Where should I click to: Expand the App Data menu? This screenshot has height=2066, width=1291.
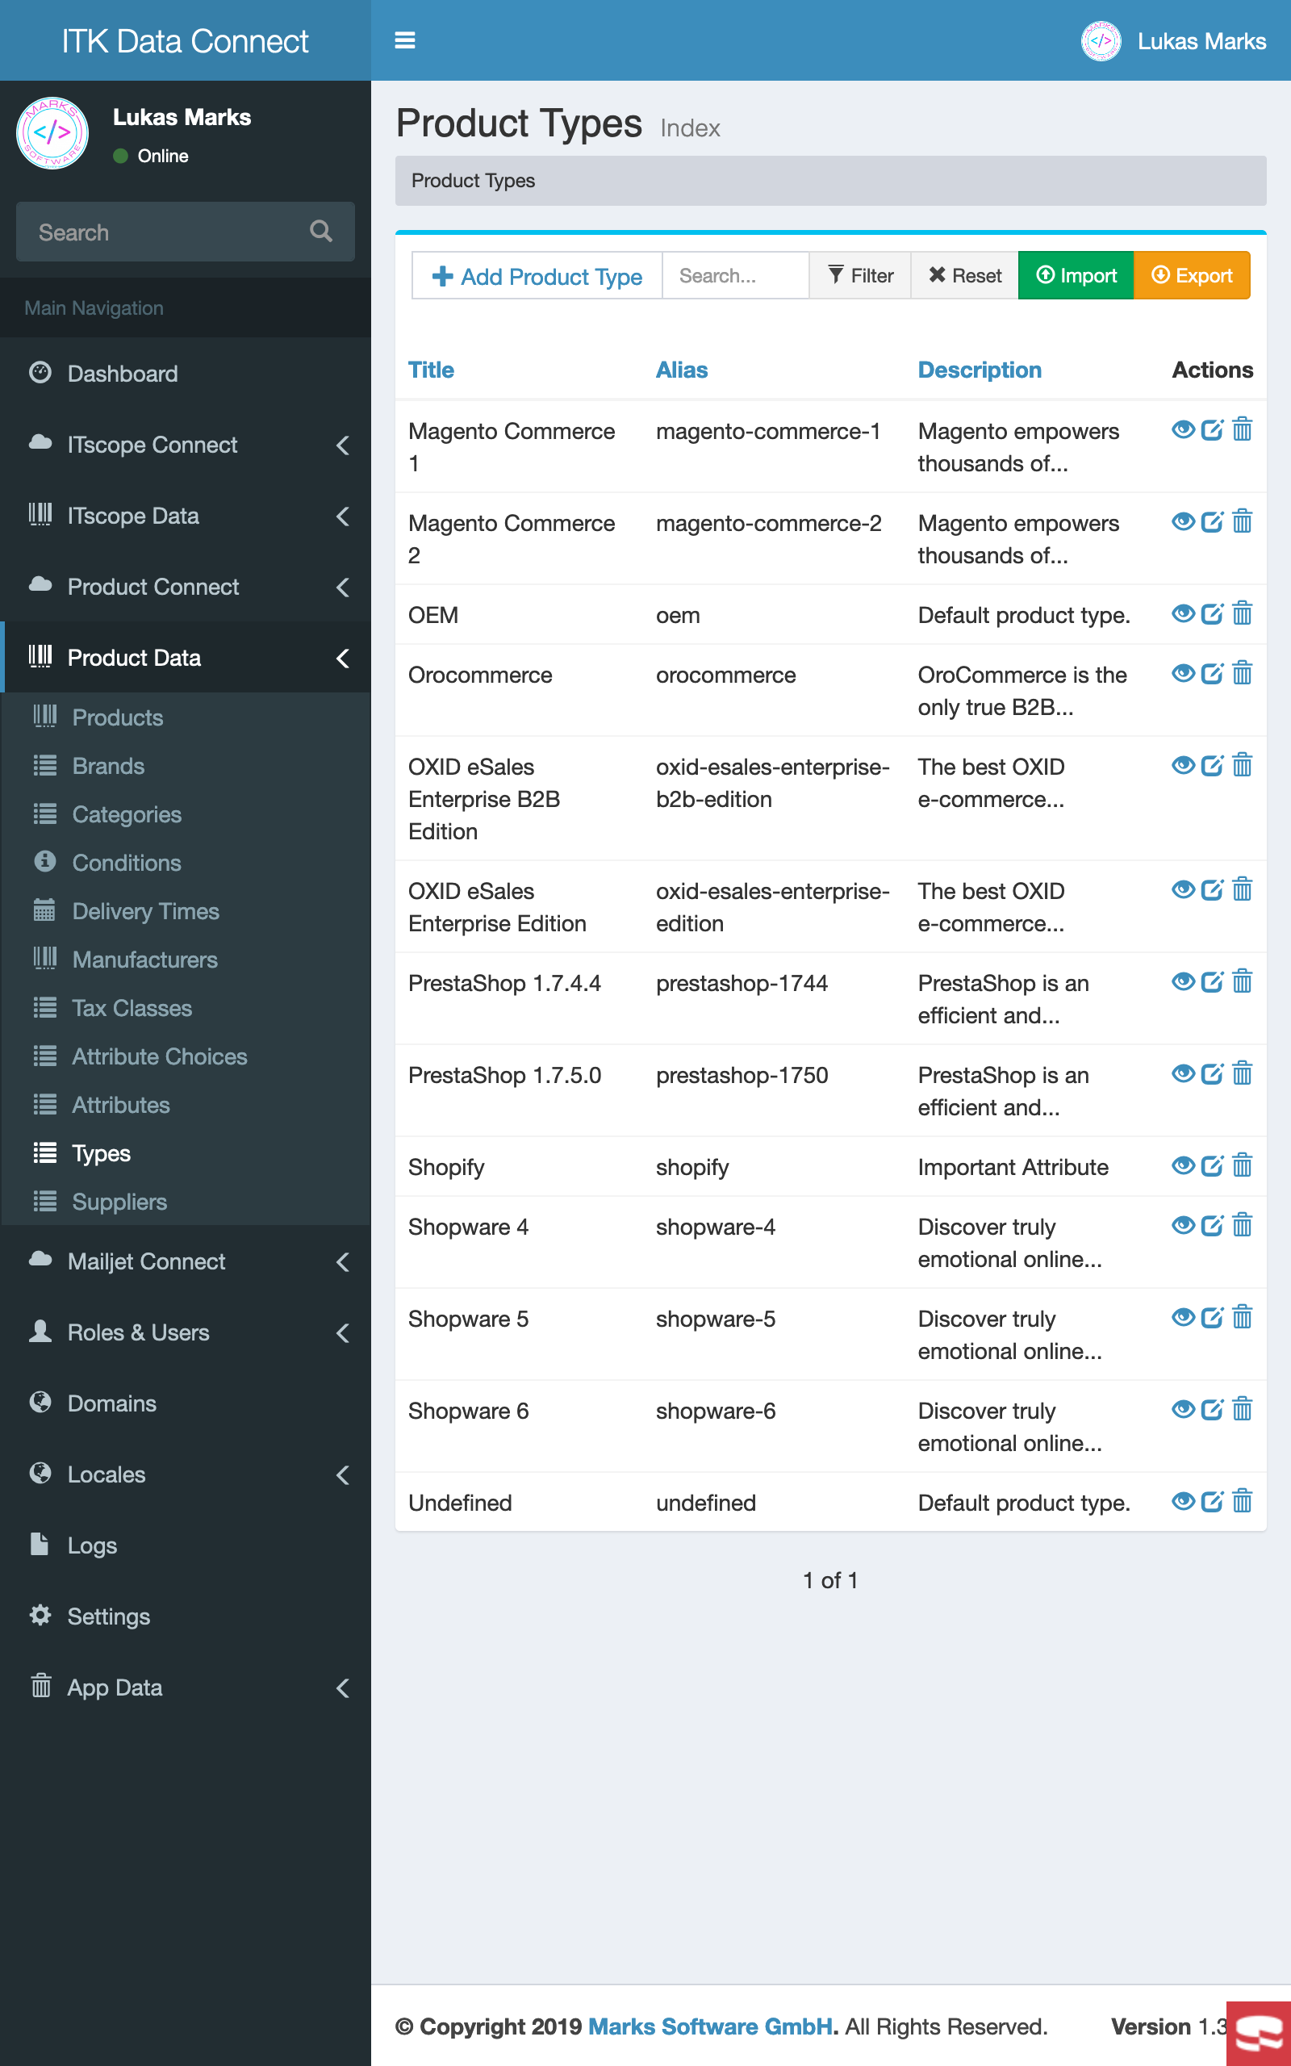(x=186, y=1688)
